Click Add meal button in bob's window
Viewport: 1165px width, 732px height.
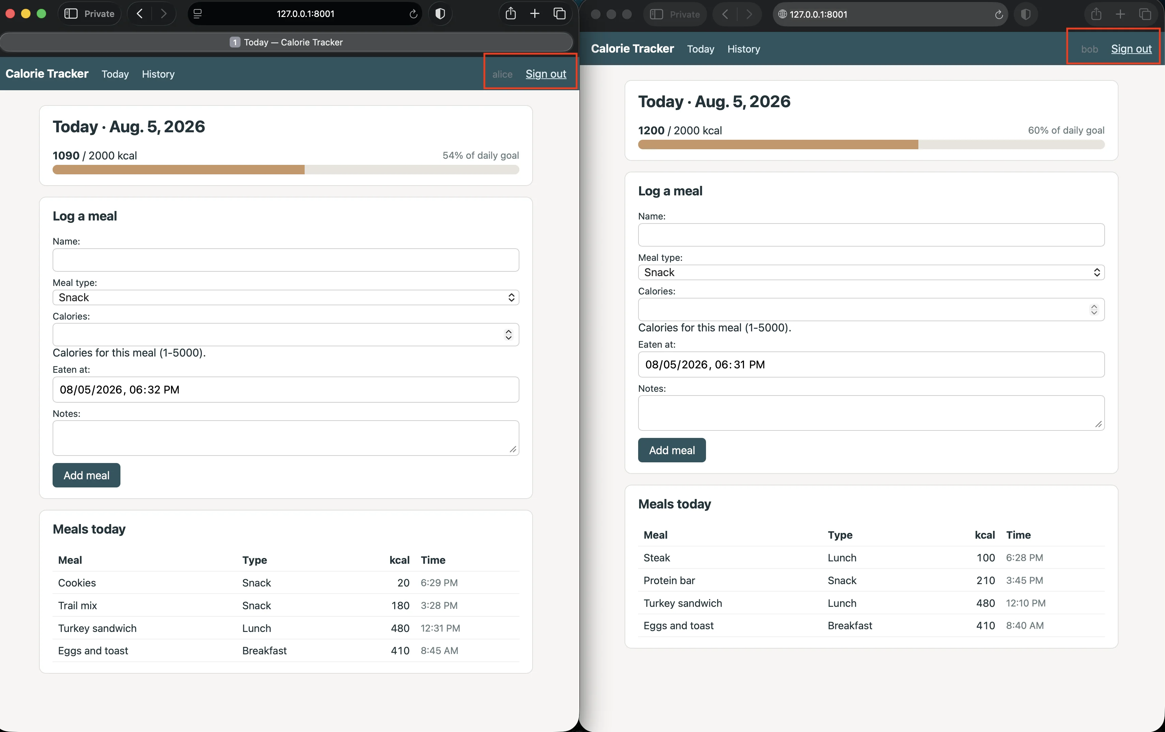[672, 450]
